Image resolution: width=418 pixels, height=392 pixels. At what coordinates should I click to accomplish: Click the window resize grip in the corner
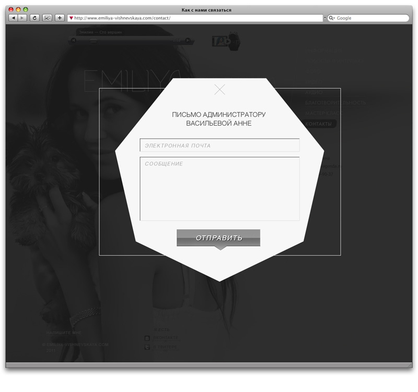pyautogui.click(x=410, y=365)
